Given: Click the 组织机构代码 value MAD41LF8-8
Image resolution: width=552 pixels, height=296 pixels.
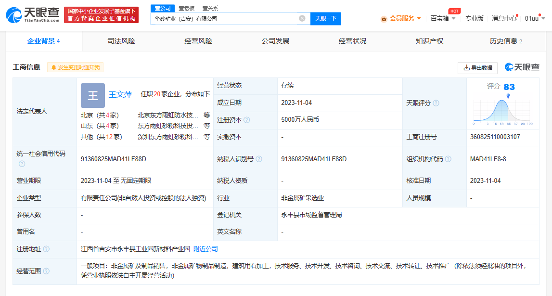Looking at the screenshot, I should click(x=488, y=159).
